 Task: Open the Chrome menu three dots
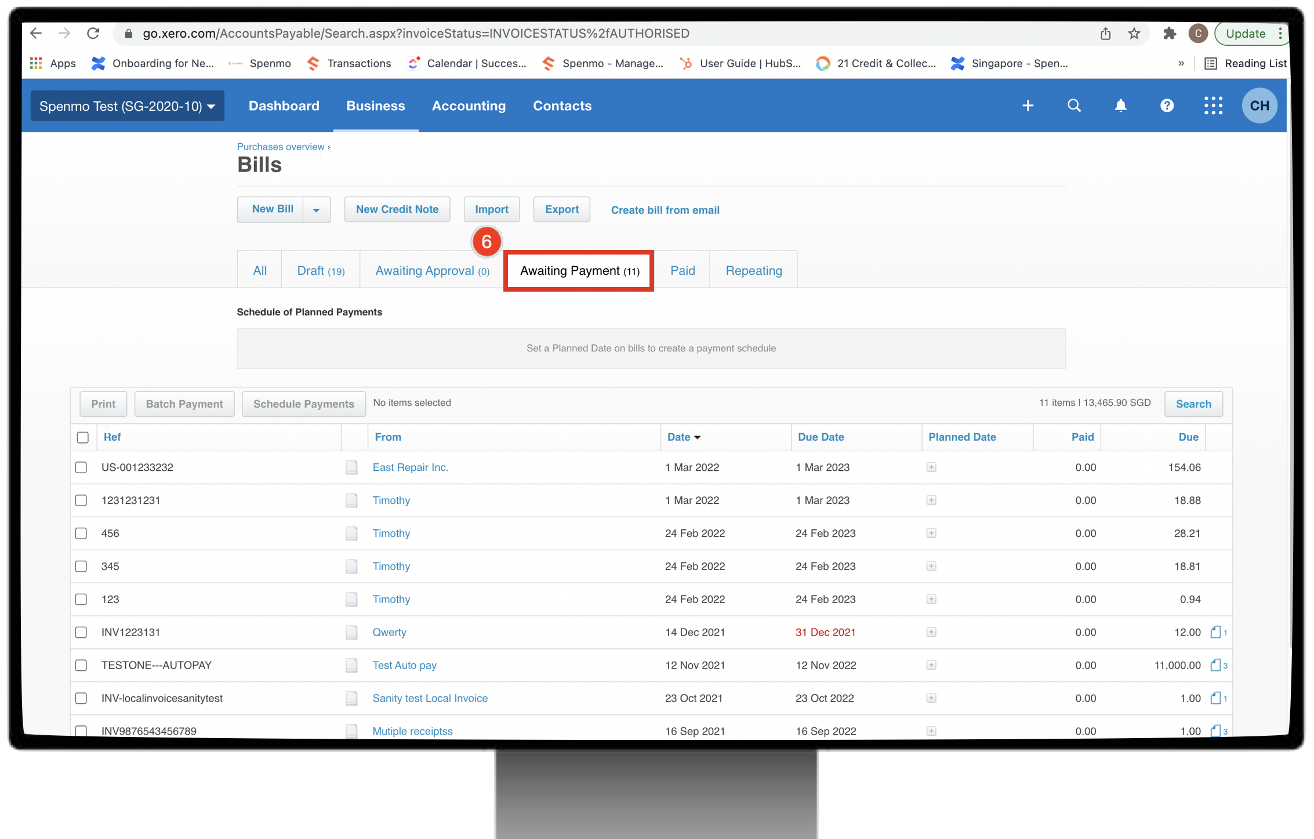pos(1280,34)
